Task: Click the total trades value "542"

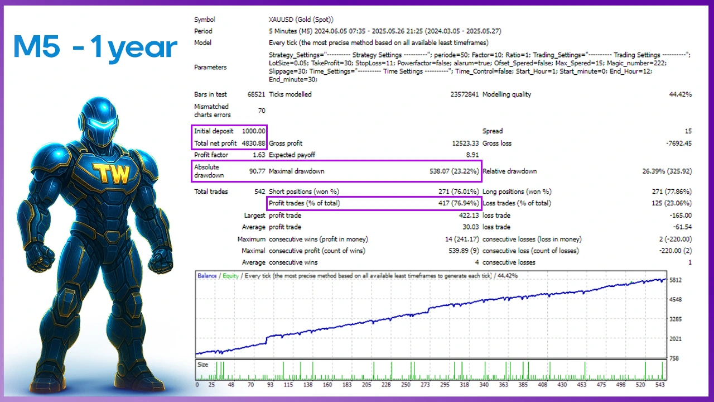Action: [x=259, y=192]
